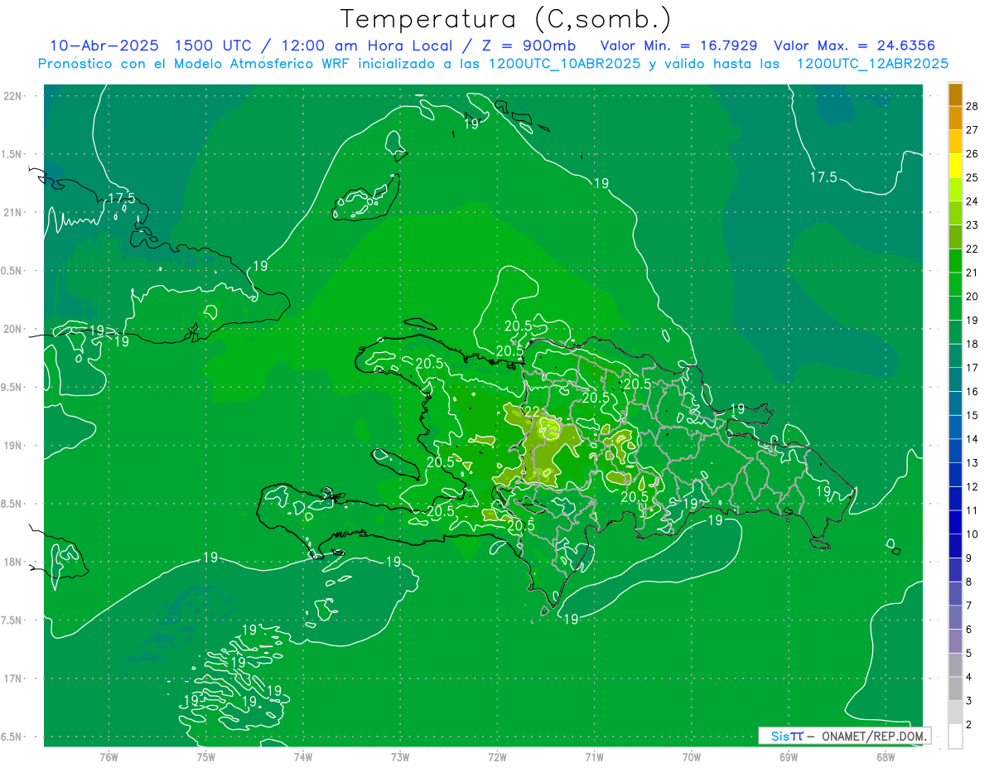Click the '69W' longitude axis label
The height and width of the screenshot is (768, 994).
pyautogui.click(x=789, y=757)
